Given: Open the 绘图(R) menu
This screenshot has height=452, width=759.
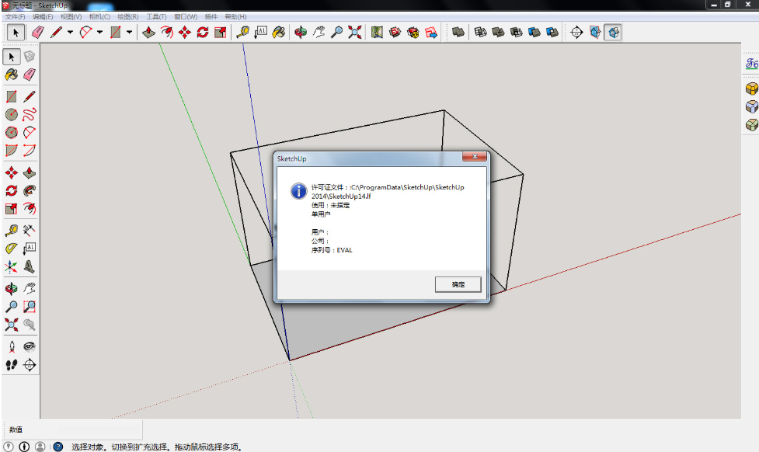Looking at the screenshot, I should coord(127,16).
